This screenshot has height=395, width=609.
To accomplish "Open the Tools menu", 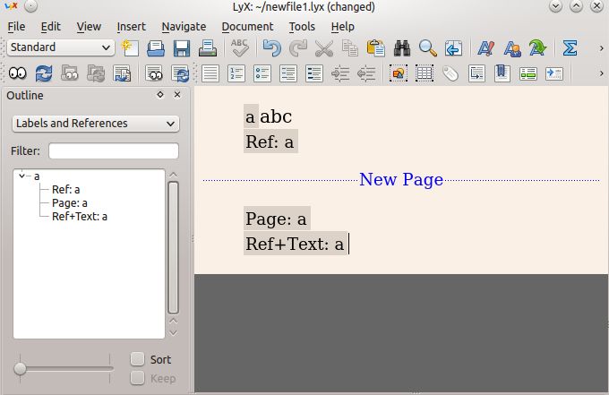I will click(x=302, y=26).
